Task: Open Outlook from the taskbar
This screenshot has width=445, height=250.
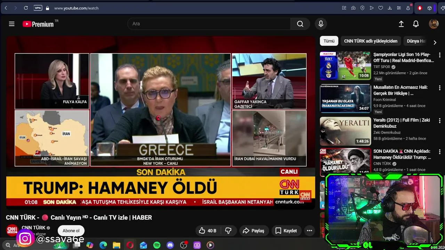Action: pos(143,245)
